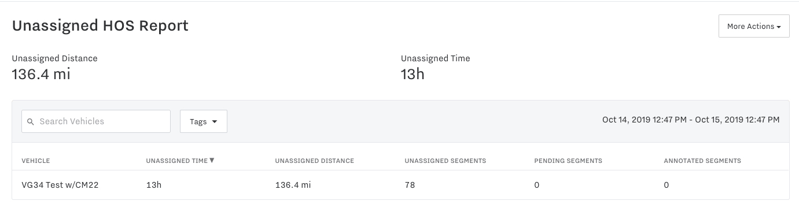Click the pending segments 0 value
The height and width of the screenshot is (208, 799).
(x=537, y=185)
